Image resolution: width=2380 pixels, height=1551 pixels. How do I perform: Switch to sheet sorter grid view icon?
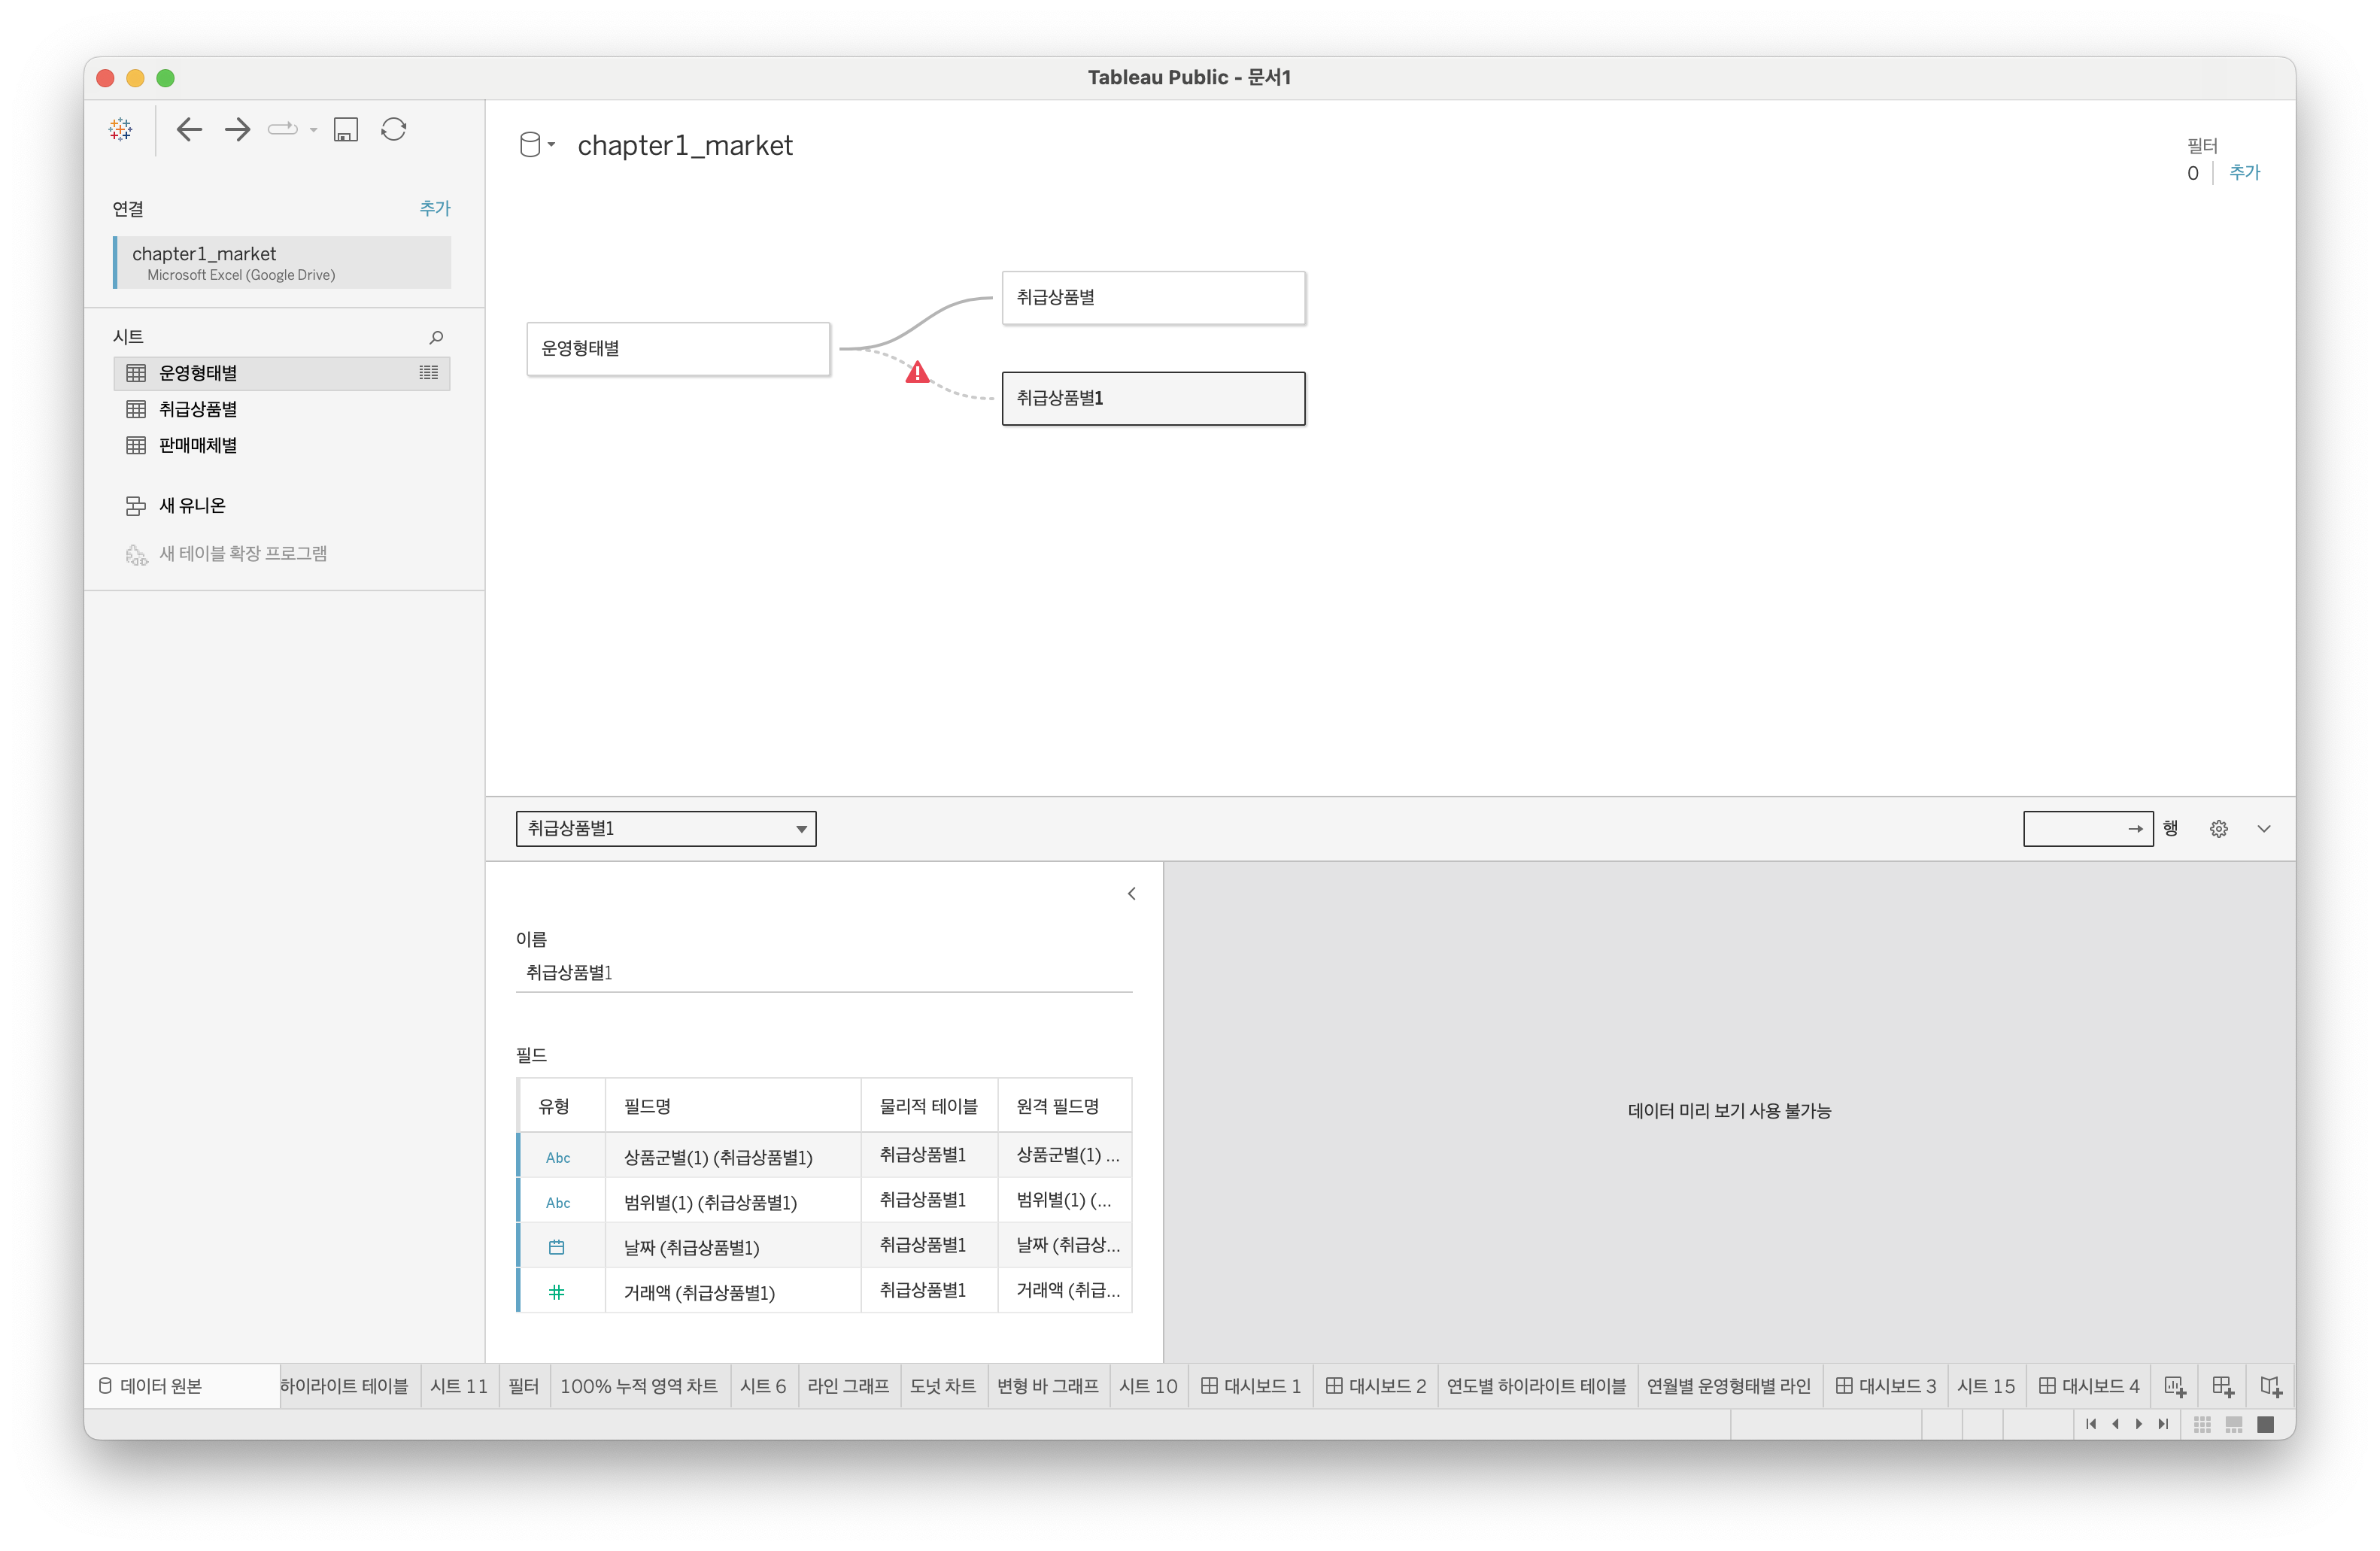[2202, 1424]
